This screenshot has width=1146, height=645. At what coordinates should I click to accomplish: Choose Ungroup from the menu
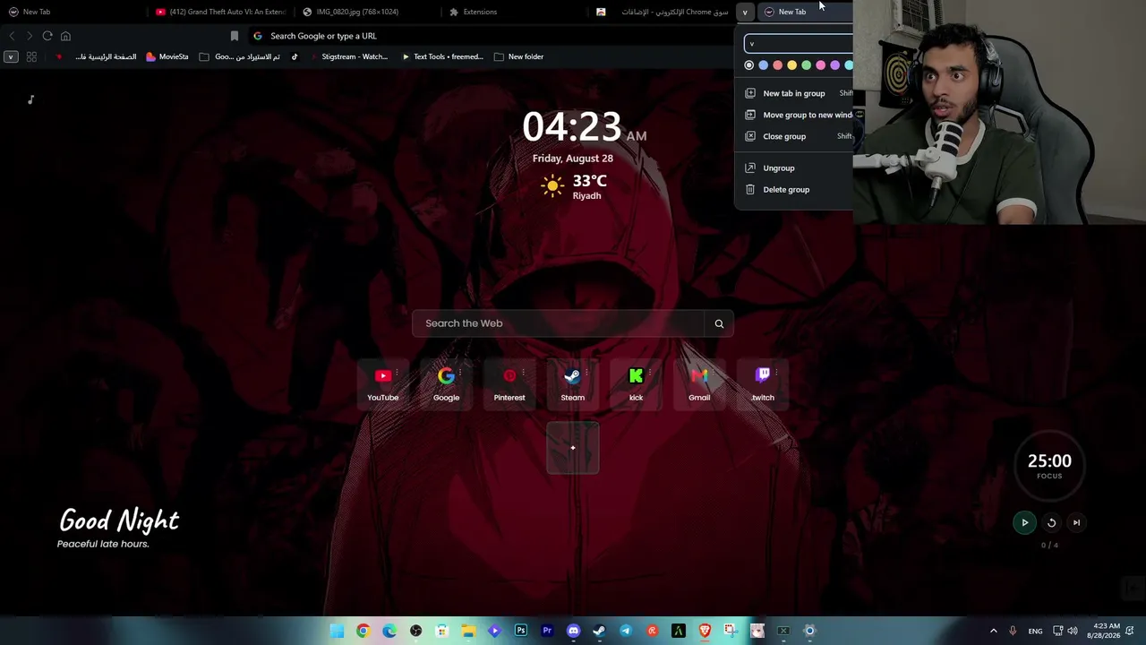tap(795, 168)
